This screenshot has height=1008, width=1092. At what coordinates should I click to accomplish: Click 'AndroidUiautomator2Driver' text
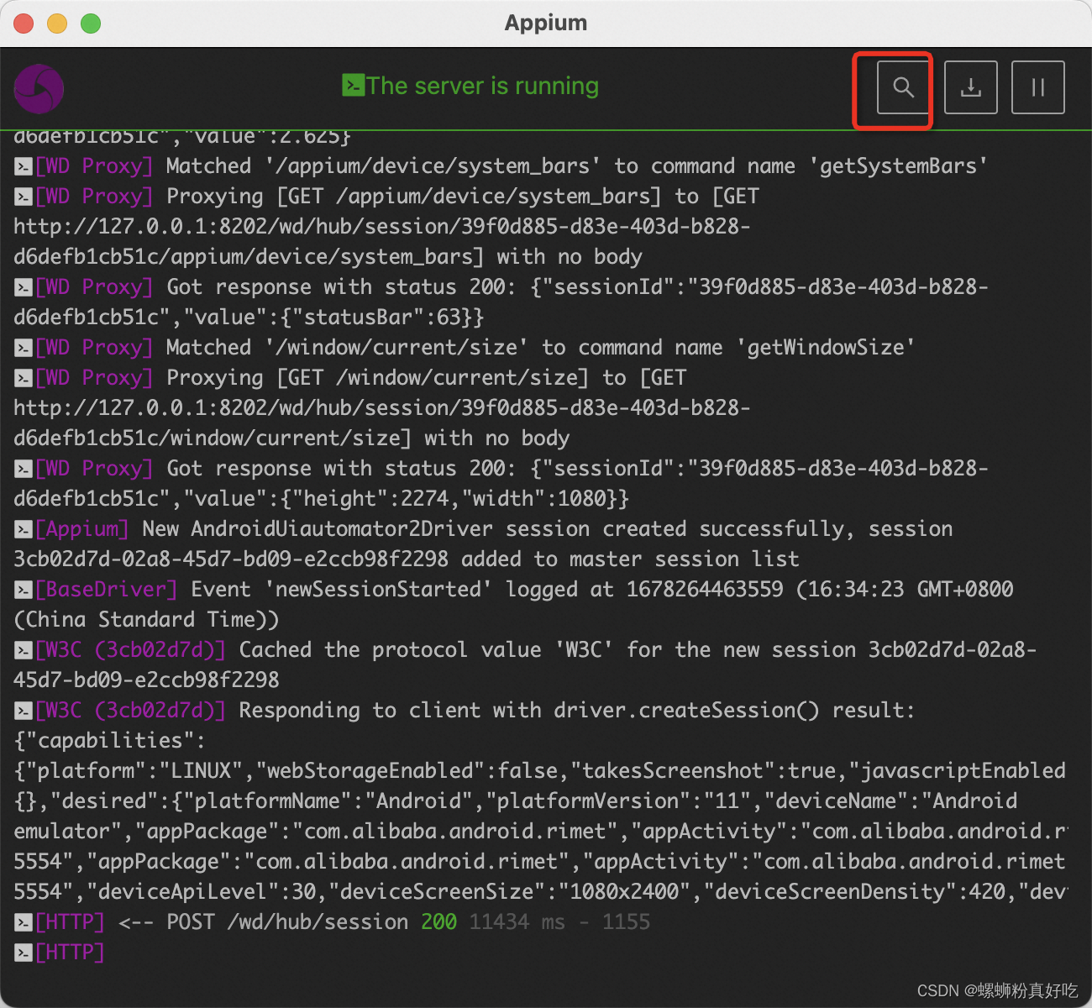[x=342, y=529]
